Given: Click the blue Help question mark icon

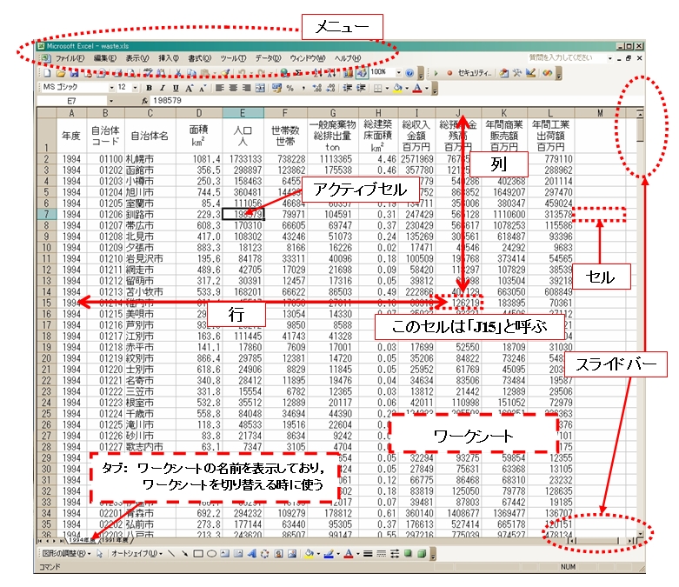Looking at the screenshot, I should pos(409,73).
